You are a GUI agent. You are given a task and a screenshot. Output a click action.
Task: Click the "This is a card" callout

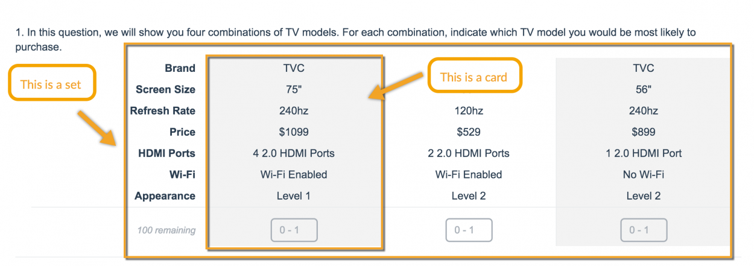[x=475, y=75]
